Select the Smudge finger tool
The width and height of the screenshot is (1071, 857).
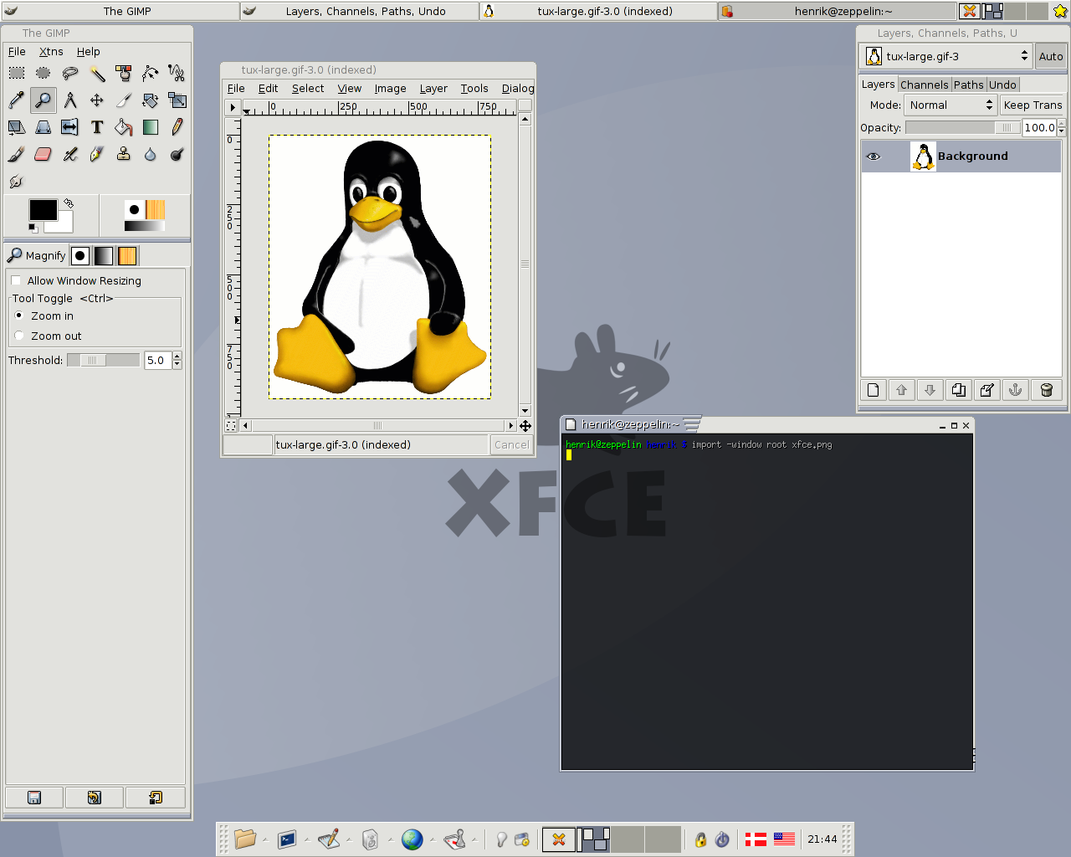[17, 181]
